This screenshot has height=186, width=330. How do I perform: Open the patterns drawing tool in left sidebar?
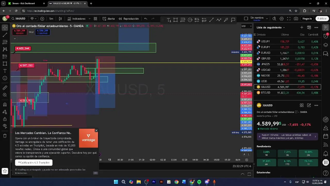5,49
